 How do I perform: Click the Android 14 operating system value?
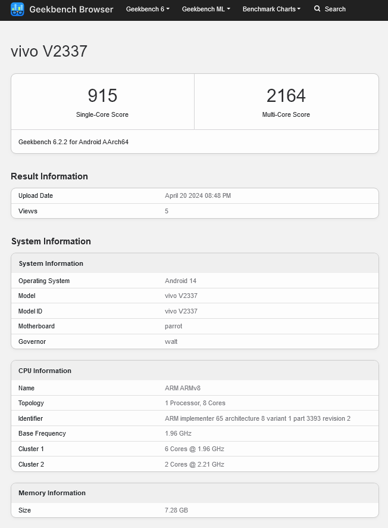click(180, 281)
